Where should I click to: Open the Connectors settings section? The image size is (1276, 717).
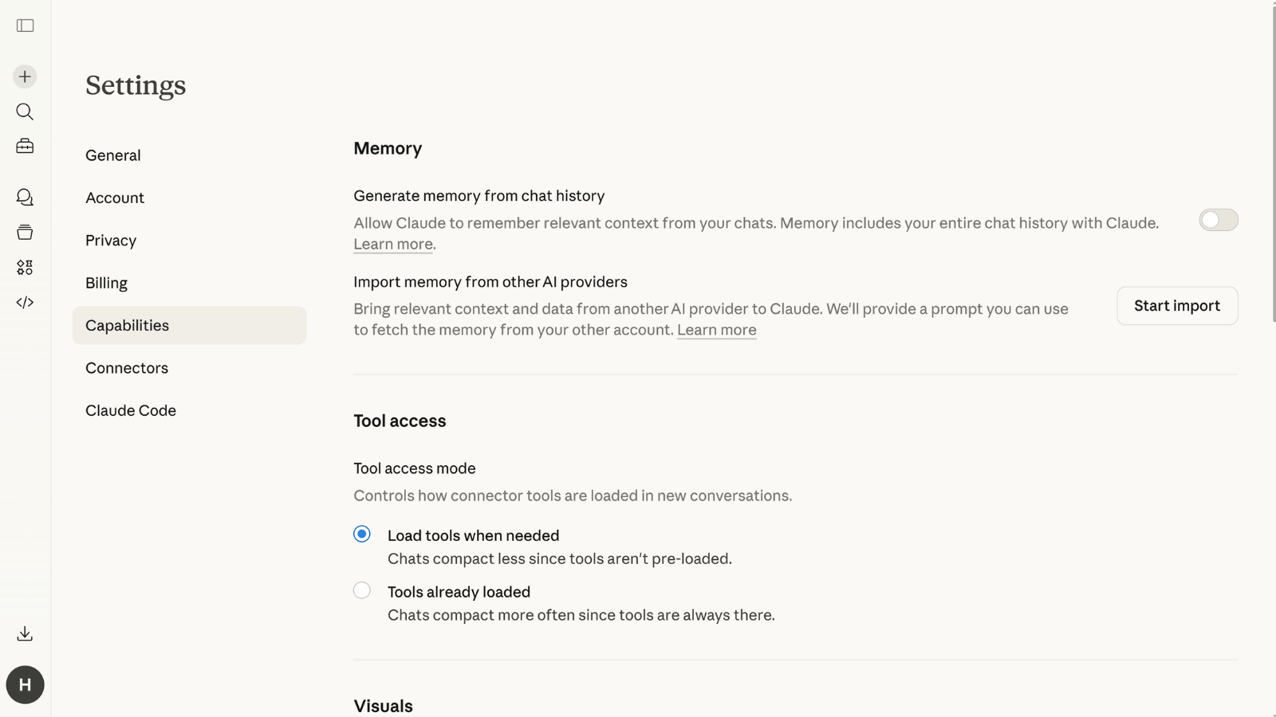pos(127,368)
